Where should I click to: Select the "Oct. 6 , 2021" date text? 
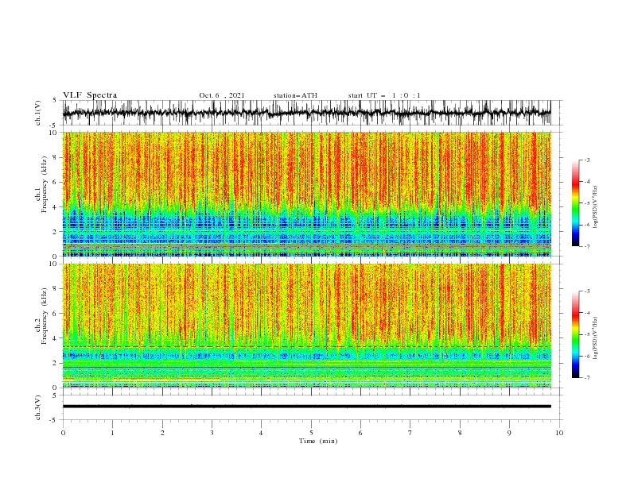pyautogui.click(x=222, y=95)
